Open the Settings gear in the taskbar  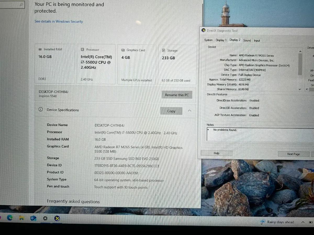45,218
